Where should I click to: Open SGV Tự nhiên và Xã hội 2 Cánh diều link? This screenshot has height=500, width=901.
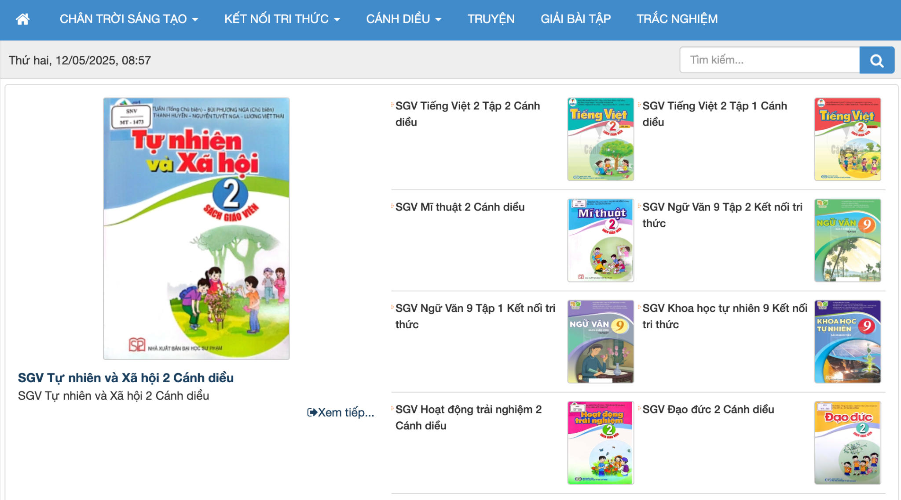[126, 377]
